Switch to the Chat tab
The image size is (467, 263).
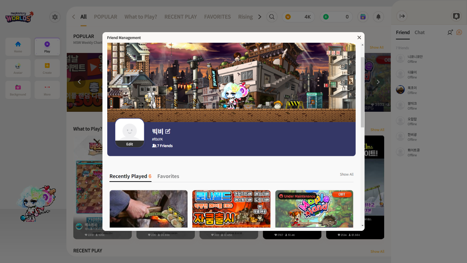coord(420,33)
